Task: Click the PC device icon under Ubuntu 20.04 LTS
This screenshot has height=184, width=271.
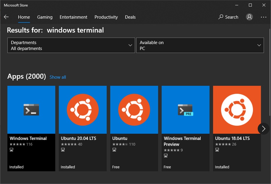Action: (63, 150)
